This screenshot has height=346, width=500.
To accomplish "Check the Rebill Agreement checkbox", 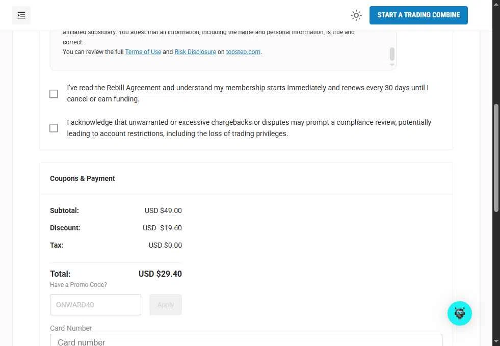I will tap(54, 94).
